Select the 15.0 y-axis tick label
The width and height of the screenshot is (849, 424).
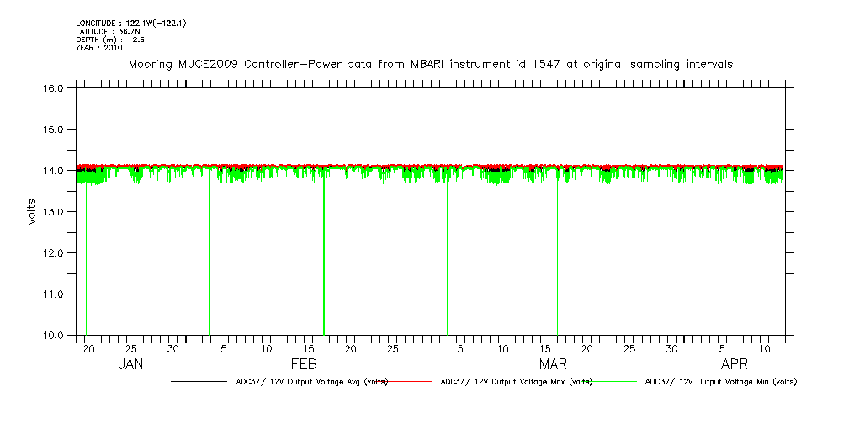(x=55, y=130)
